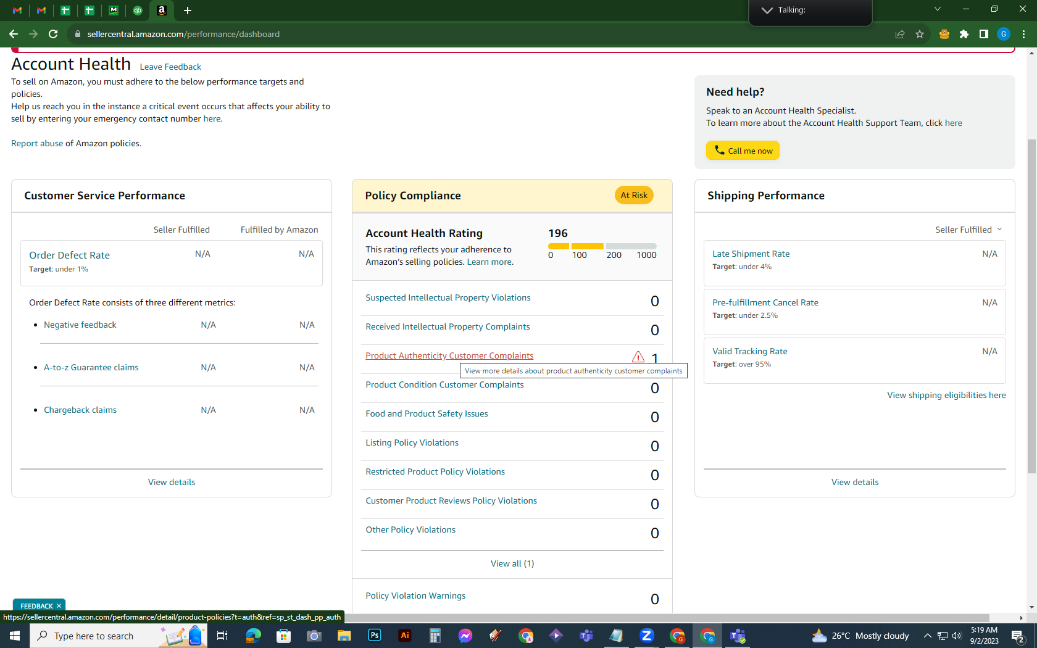
Task: Open Task View on the taskbar
Action: [x=222, y=636]
